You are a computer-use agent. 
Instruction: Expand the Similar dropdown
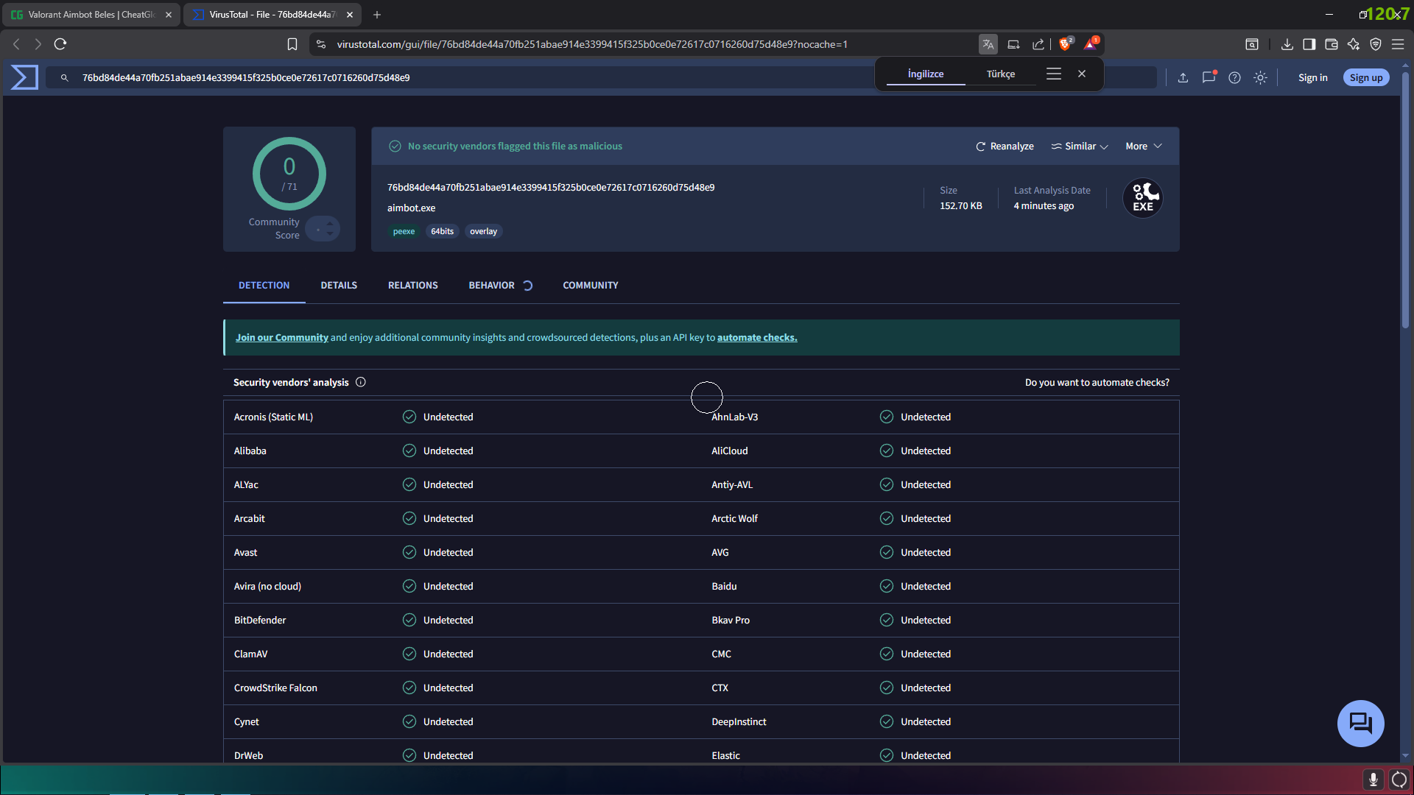[1080, 146]
